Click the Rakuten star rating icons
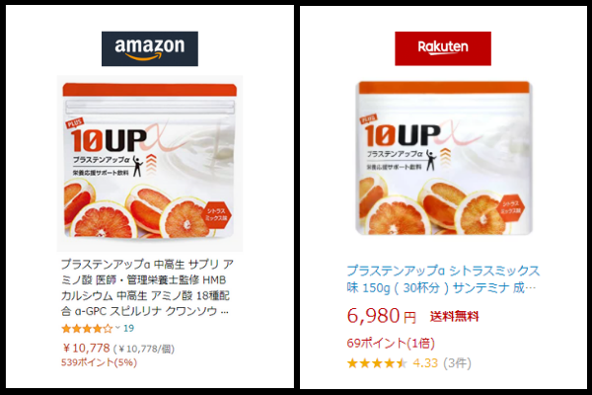 [377, 363]
